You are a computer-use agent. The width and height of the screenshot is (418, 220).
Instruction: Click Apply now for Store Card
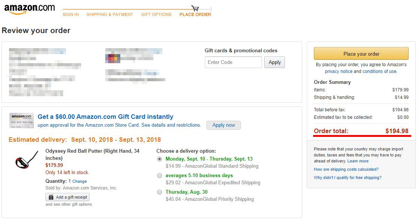pyautogui.click(x=224, y=125)
